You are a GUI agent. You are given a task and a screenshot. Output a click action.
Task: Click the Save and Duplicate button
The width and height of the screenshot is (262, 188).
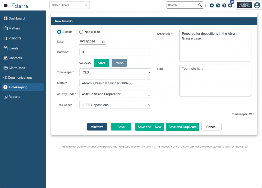point(182,127)
